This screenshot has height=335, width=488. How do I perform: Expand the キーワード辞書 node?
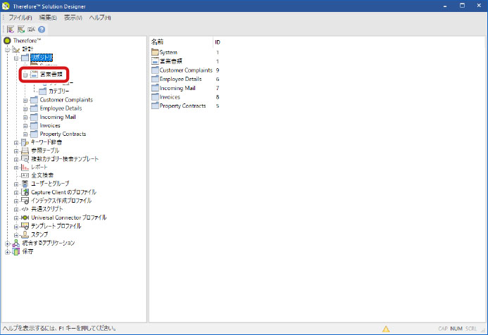click(x=16, y=142)
